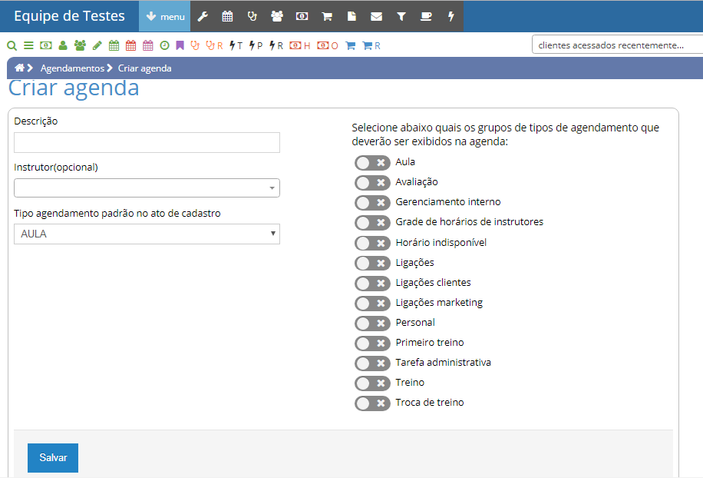
Task: Click the wrench icon in top bar
Action: 203,16
